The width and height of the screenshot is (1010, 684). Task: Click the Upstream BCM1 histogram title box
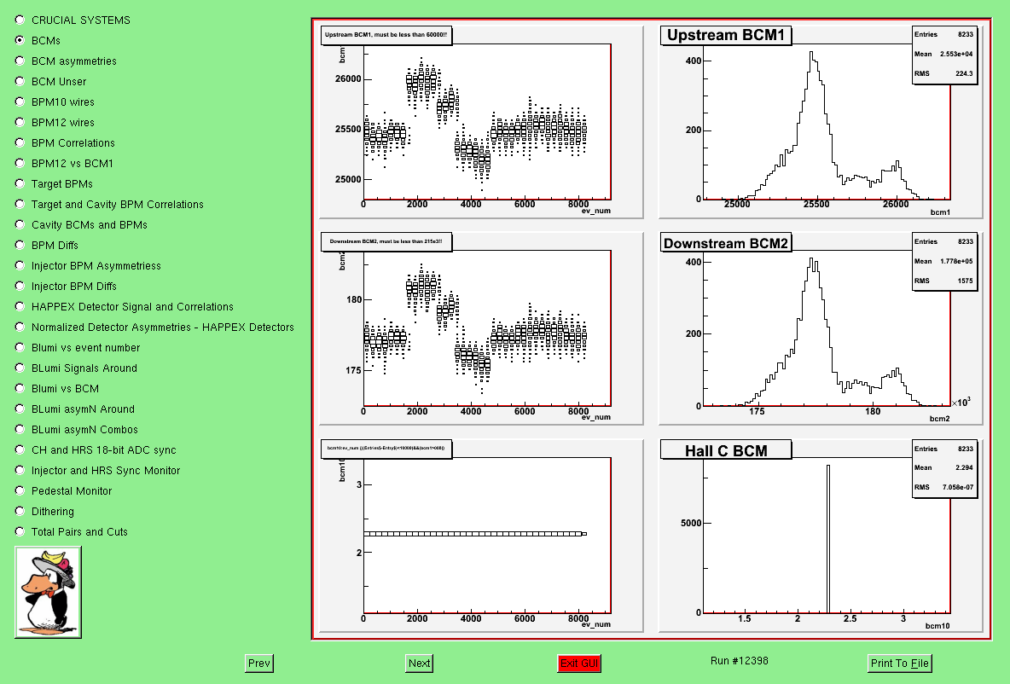(x=726, y=36)
